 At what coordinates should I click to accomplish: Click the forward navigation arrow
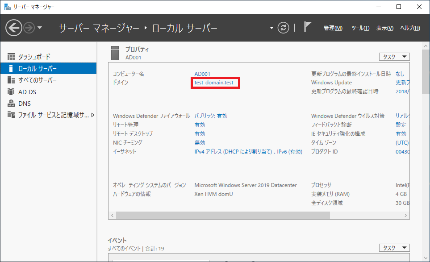tap(29, 28)
